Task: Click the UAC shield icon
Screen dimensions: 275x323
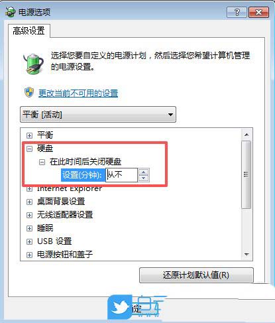Action: point(29,92)
